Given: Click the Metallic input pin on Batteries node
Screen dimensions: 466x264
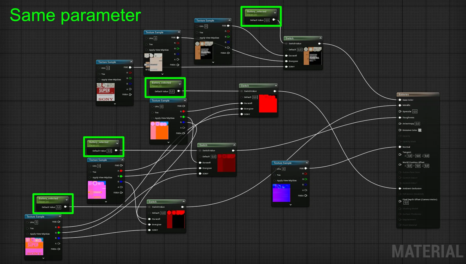Looking at the screenshot, I should (400, 105).
